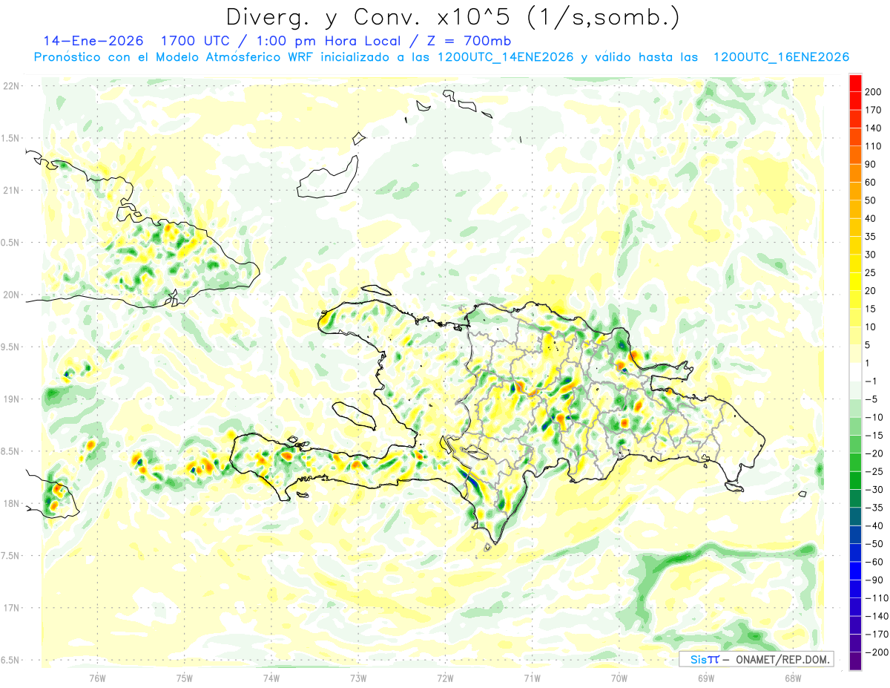Click the positive "110" colorbar value
Image resolution: width=890 pixels, height=688 pixels.
click(x=873, y=146)
